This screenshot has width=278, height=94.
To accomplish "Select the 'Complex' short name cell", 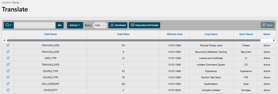I will click(x=245, y=90).
